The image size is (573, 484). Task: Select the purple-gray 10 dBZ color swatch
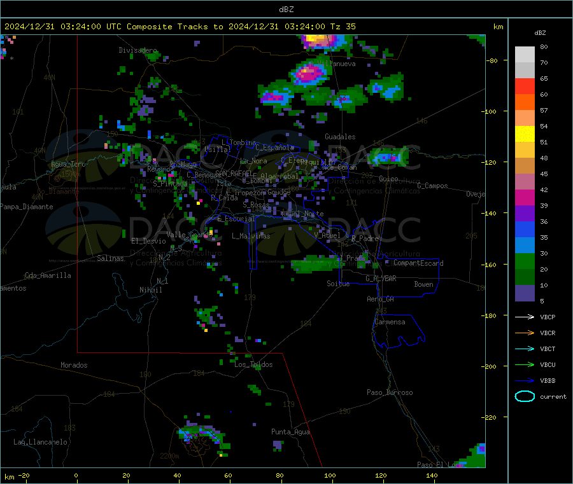pos(525,293)
